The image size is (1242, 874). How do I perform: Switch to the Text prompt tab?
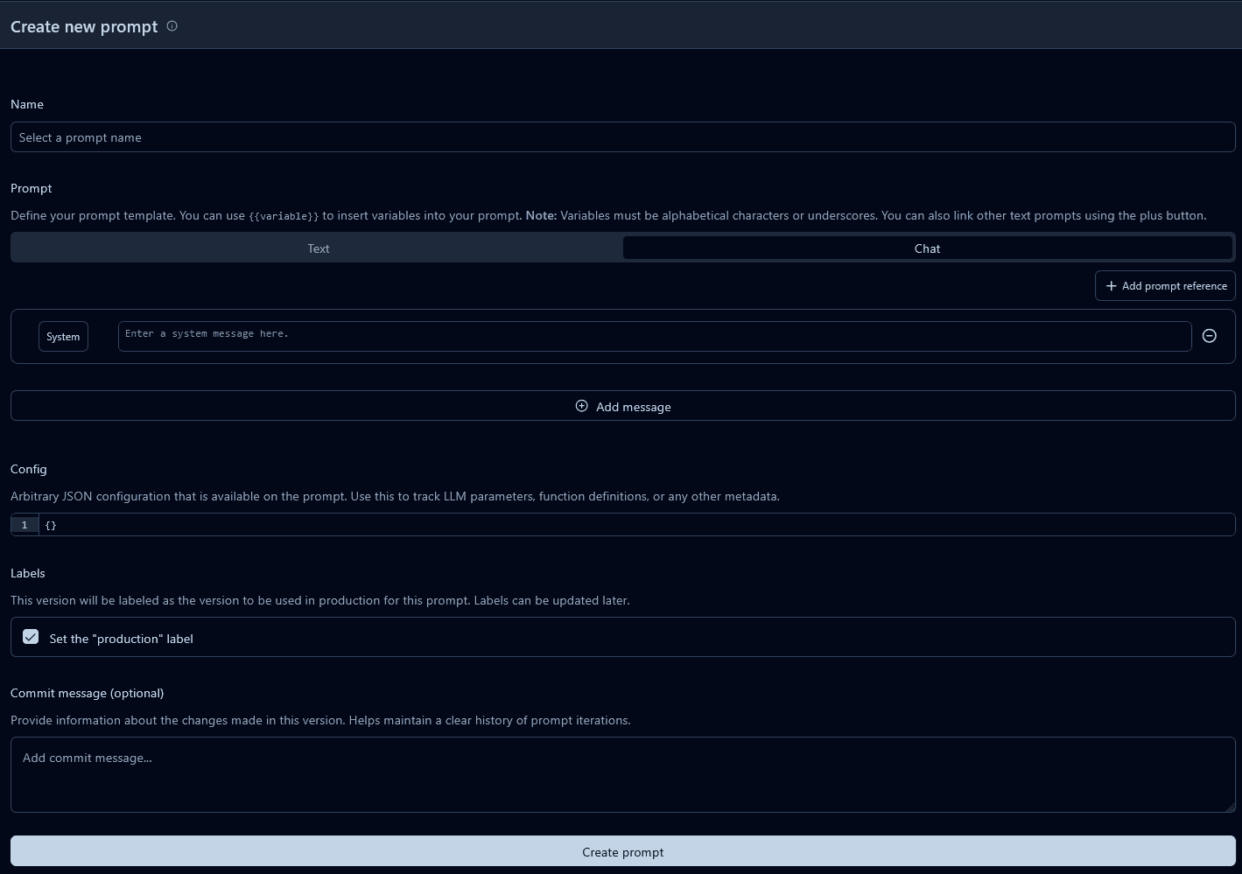[x=318, y=248]
